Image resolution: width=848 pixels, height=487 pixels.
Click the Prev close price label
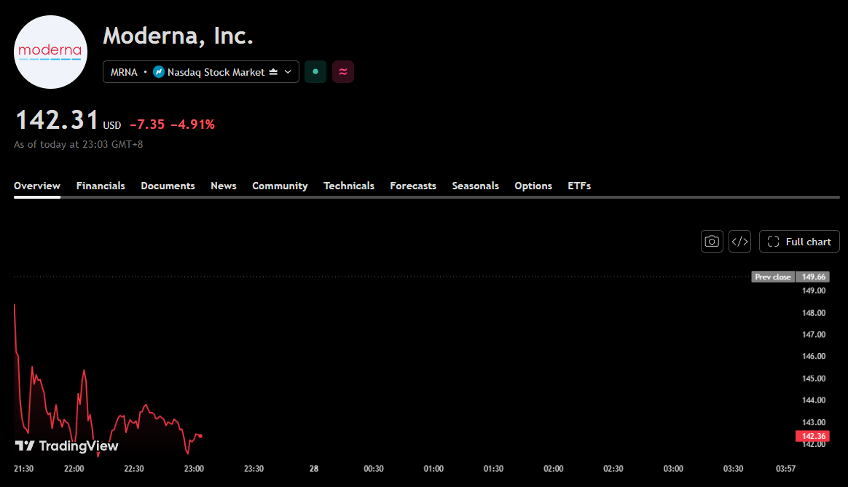click(773, 277)
